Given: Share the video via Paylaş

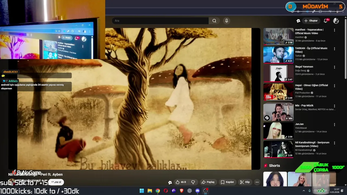Looking at the screenshot, I should (208, 182).
